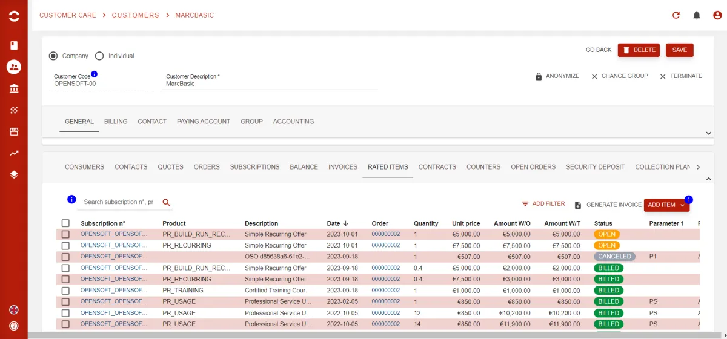Select the Company radio button

click(x=53, y=56)
